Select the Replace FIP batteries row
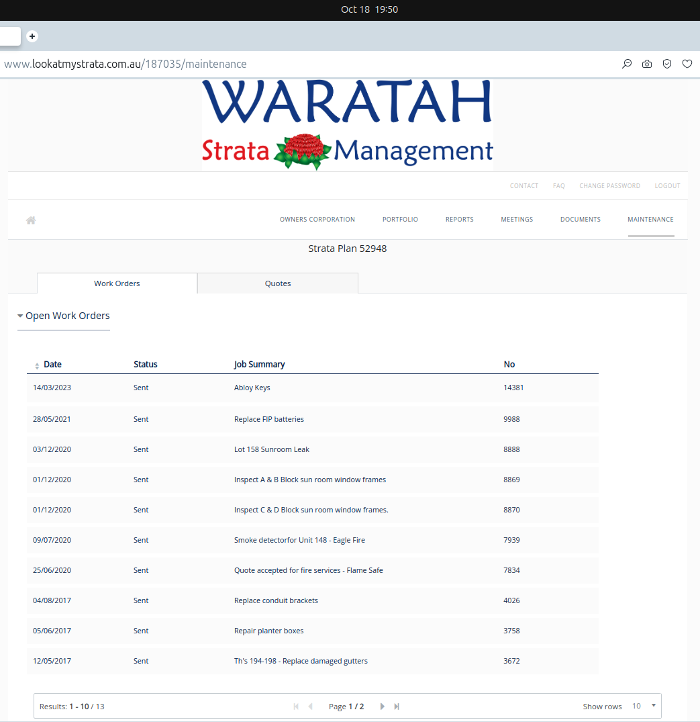Image resolution: width=700 pixels, height=722 pixels. pyautogui.click(x=313, y=419)
